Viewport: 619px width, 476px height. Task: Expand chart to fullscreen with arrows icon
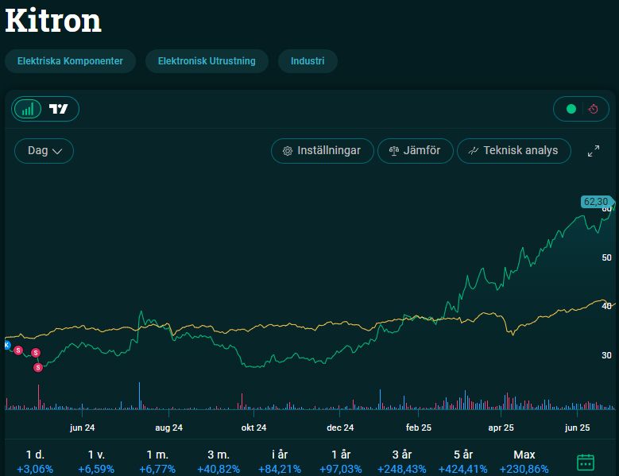(x=594, y=151)
